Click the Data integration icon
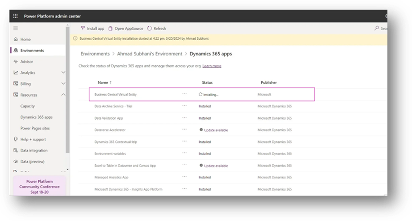This screenshot has width=412, height=221. [x=16, y=150]
